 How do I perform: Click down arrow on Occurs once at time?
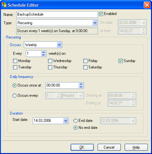pos(81,87)
